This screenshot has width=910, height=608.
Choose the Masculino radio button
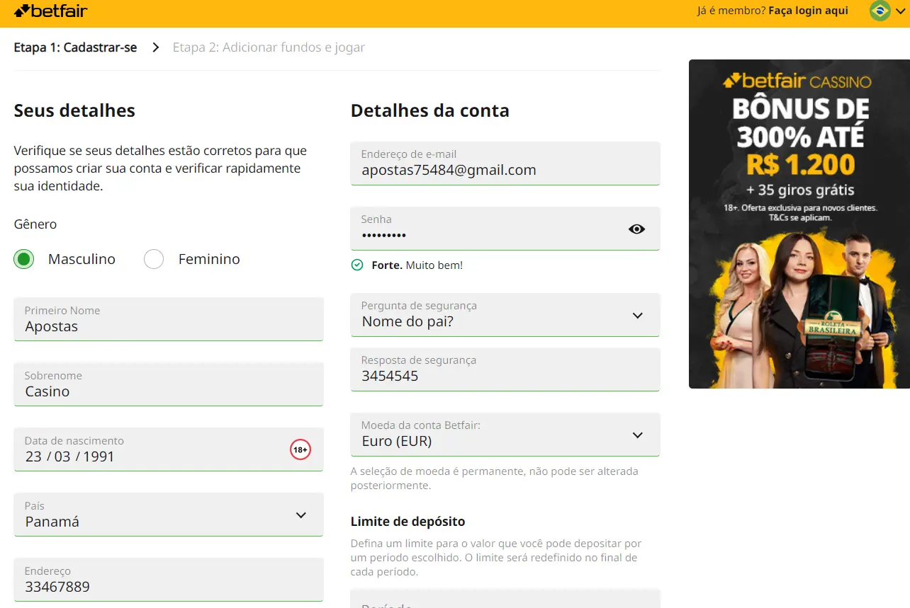24,259
